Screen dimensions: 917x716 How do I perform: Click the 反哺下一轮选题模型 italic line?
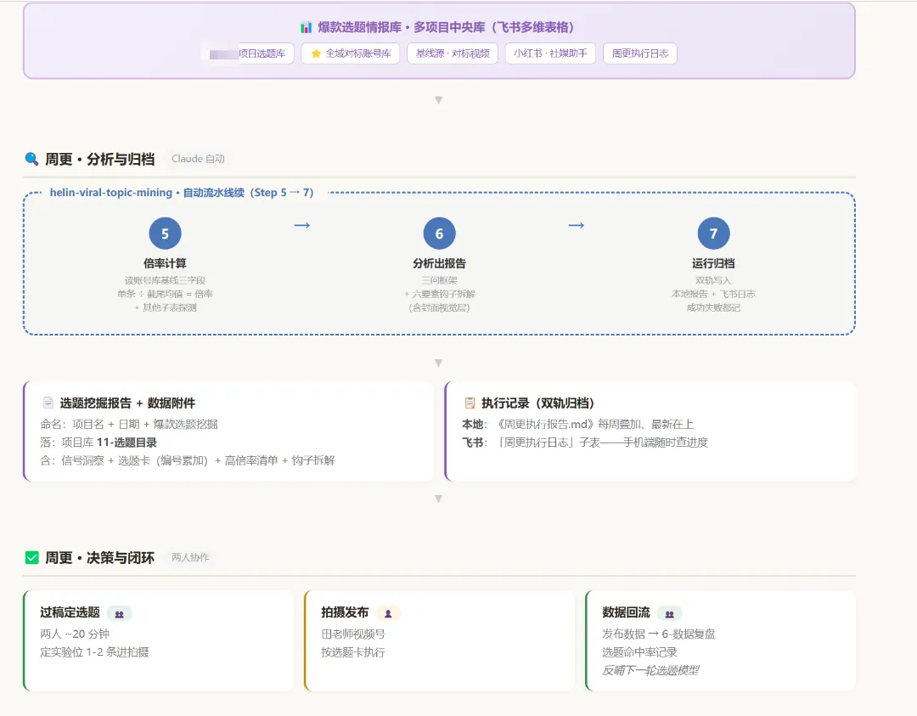tap(650, 670)
